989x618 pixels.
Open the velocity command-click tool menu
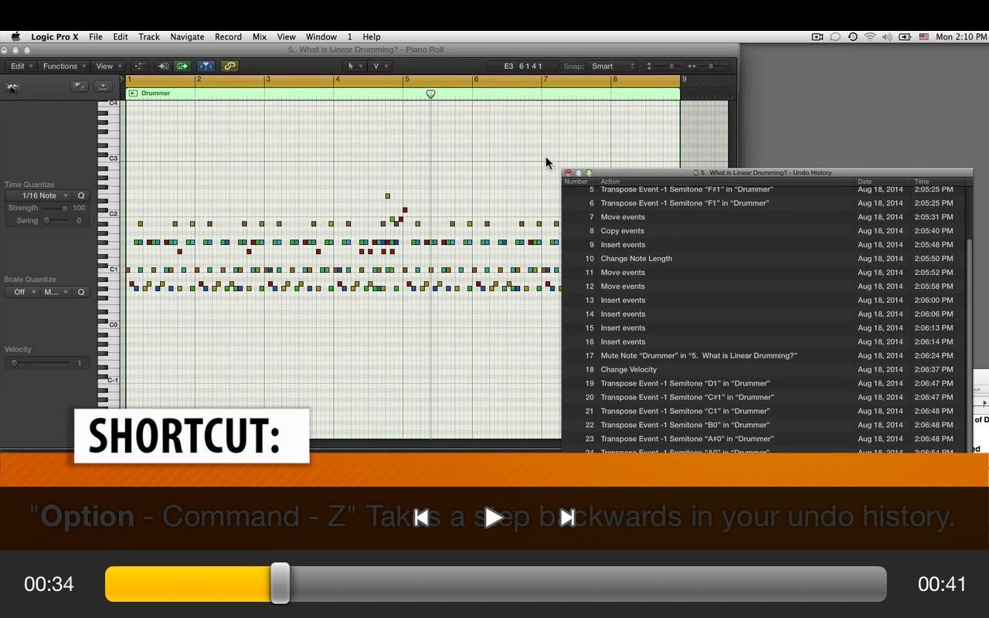pos(379,66)
